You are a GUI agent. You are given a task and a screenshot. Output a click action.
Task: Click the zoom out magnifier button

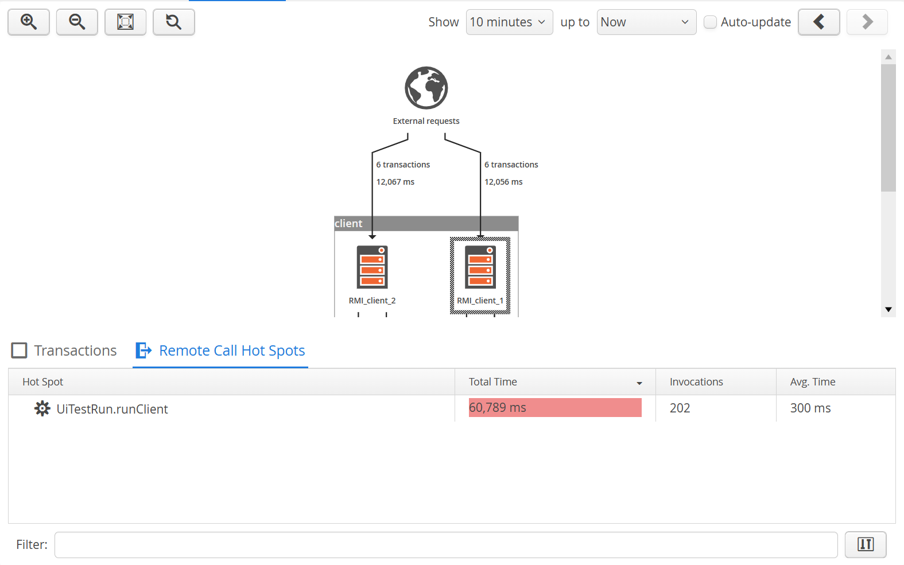click(77, 22)
